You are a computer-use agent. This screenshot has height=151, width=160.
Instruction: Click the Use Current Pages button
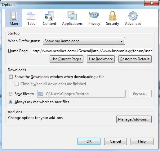tap(66, 59)
